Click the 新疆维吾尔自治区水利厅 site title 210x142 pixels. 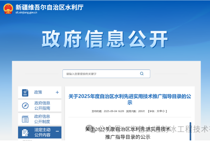[49, 7]
